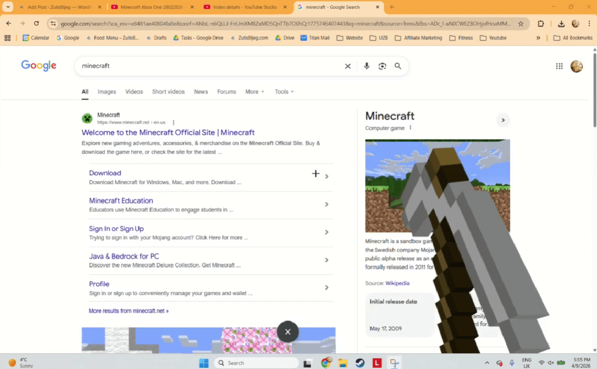Clear the search box with X icon
This screenshot has width=597, height=369.
348,66
